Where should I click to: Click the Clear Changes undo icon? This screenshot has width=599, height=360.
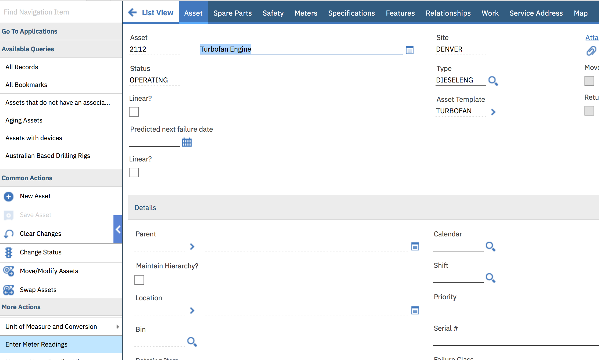9,234
